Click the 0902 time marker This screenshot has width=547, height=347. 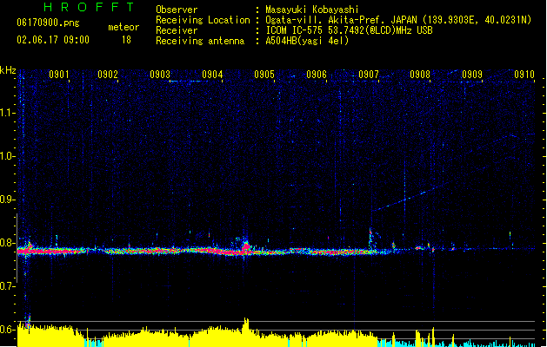click(108, 75)
